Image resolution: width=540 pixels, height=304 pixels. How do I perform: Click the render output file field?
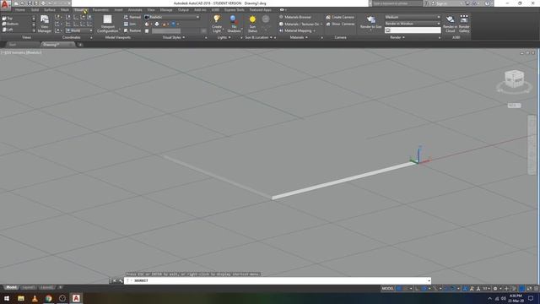click(x=413, y=30)
